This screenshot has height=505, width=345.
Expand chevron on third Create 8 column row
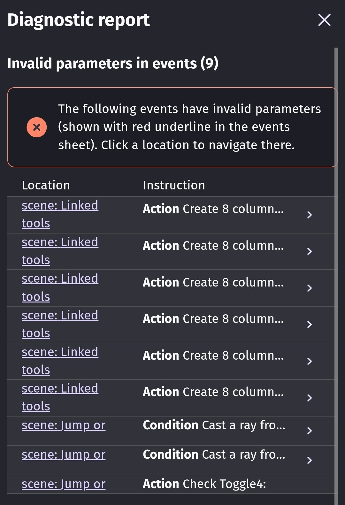[x=309, y=288]
